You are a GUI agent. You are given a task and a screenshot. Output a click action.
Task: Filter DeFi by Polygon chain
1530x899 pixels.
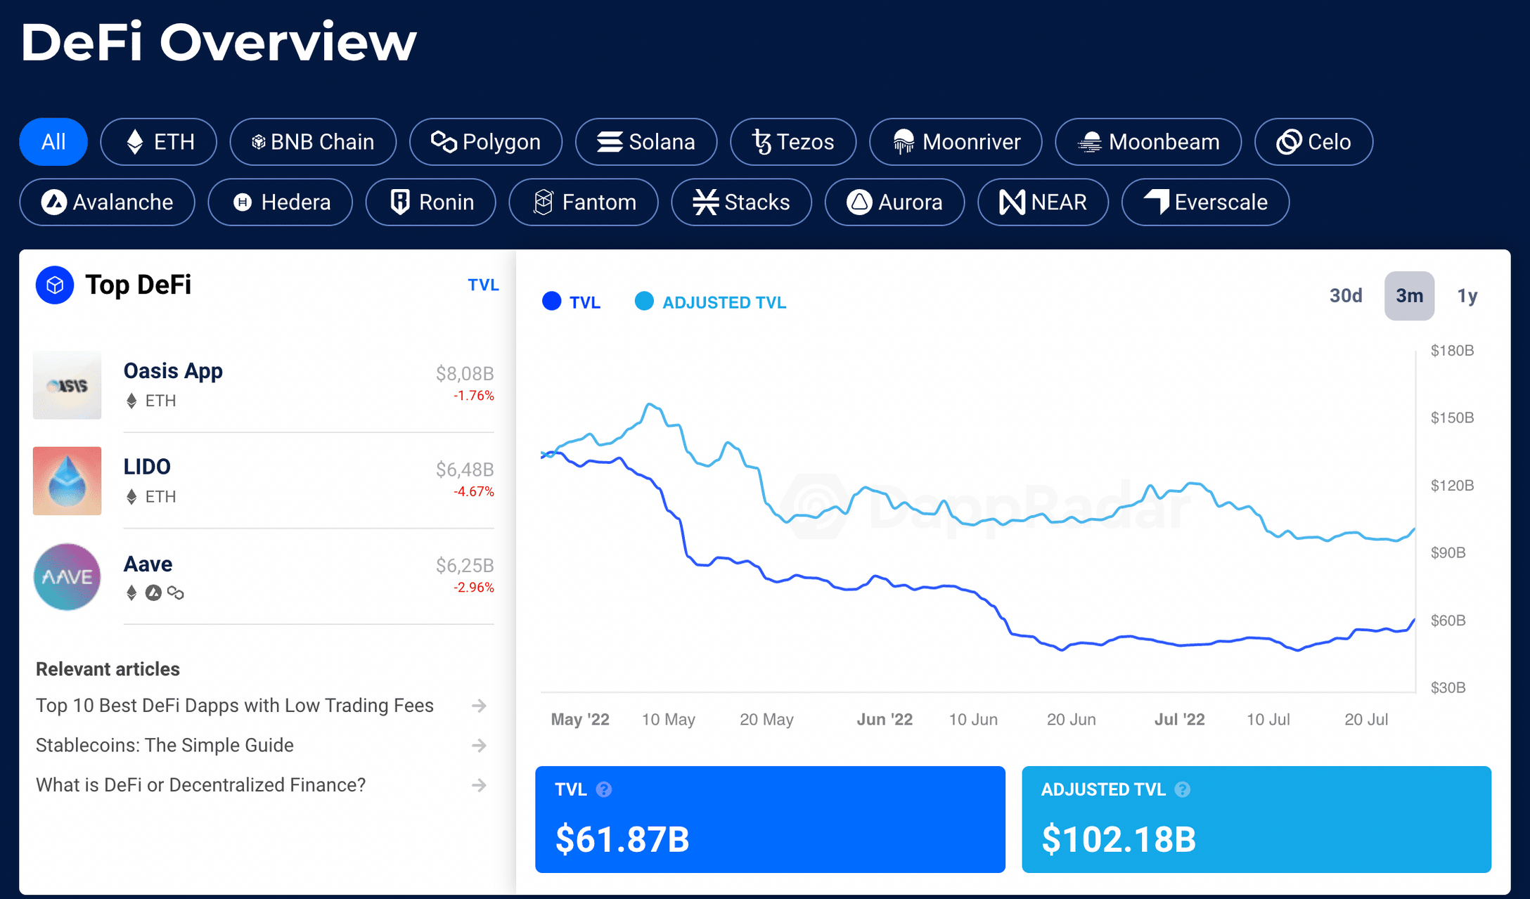pyautogui.click(x=486, y=142)
